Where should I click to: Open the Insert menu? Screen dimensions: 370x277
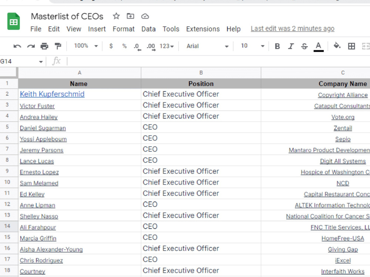(x=97, y=29)
